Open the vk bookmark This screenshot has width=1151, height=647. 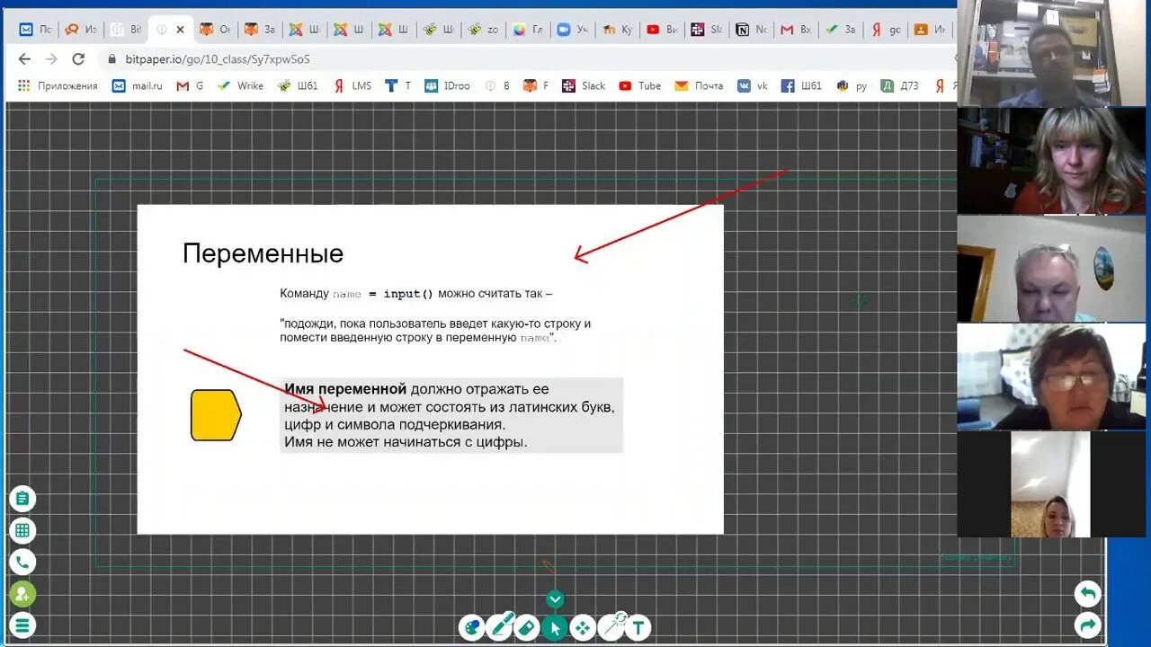tap(753, 85)
